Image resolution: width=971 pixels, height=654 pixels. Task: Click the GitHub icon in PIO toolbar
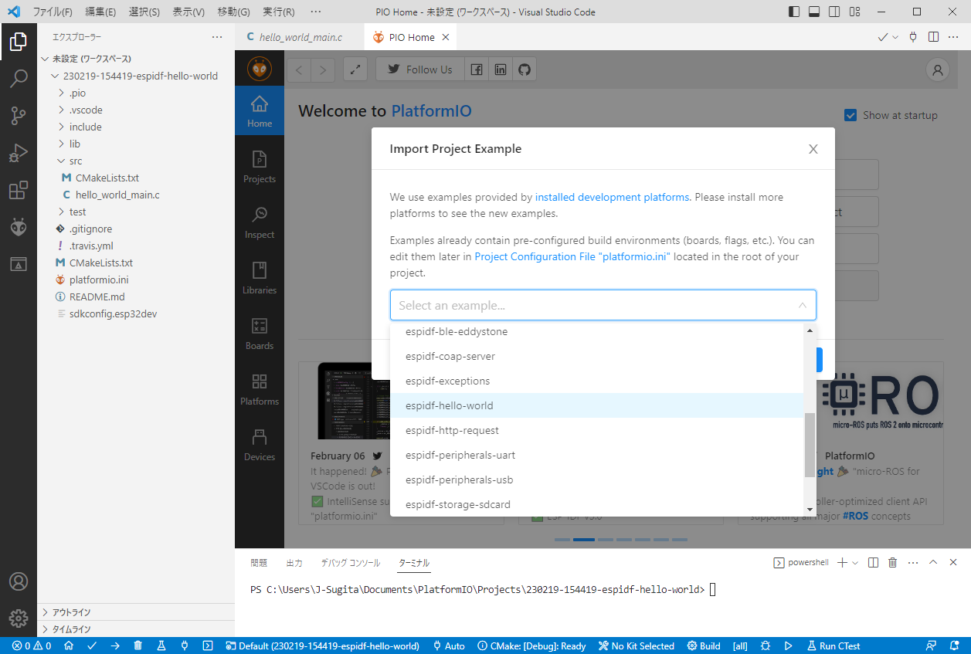(525, 69)
